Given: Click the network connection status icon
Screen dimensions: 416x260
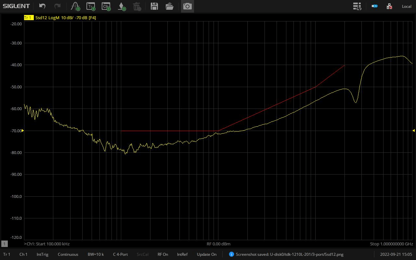Looking at the screenshot, I should click(x=389, y=6).
